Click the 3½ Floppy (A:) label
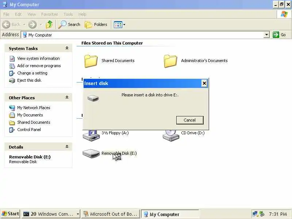This screenshot has height=219, width=292. (115, 133)
